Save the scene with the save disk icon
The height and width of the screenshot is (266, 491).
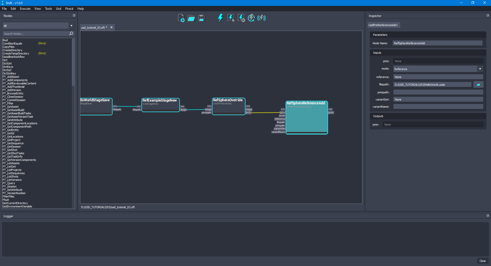coord(201,18)
